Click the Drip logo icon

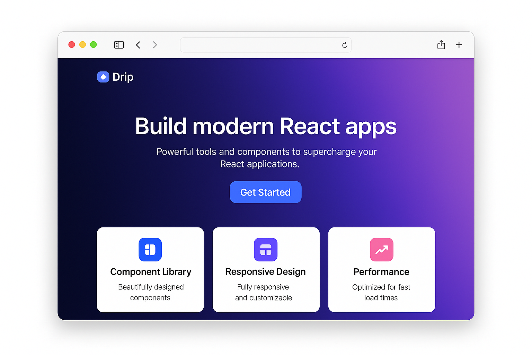coord(103,77)
